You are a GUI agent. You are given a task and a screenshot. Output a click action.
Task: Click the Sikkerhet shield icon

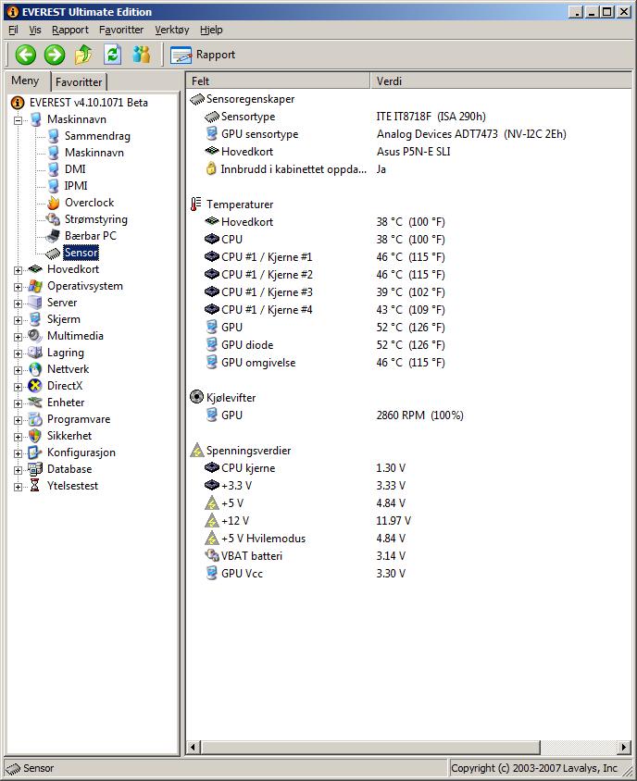coord(35,436)
